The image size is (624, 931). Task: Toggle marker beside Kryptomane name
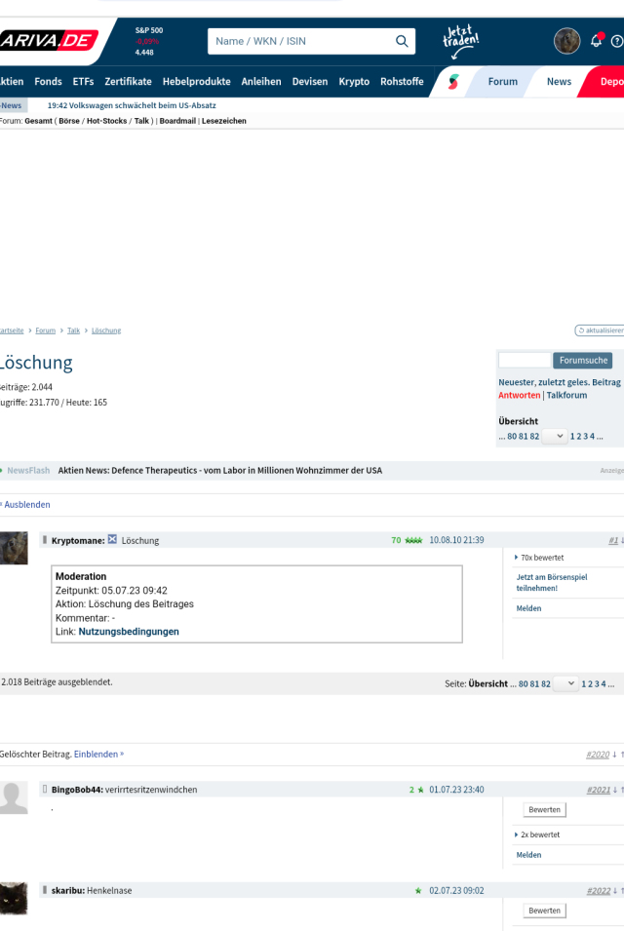tap(45, 540)
